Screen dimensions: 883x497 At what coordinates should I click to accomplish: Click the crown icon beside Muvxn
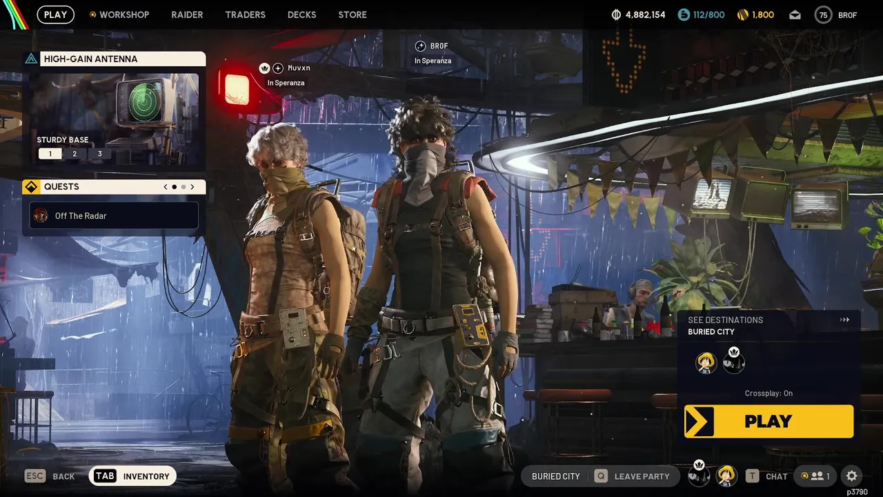point(264,68)
